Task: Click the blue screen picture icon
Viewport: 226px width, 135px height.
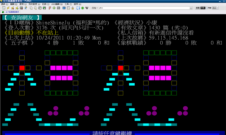Action: [64, 8]
